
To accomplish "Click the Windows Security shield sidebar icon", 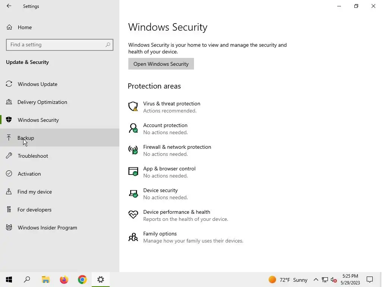I will click(x=9, y=120).
